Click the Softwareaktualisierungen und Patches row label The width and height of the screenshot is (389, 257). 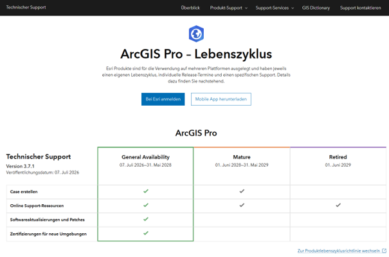(x=48, y=220)
